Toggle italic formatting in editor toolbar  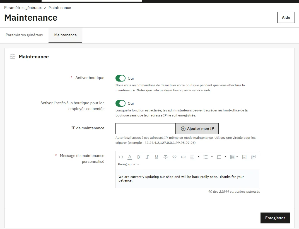(x=147, y=157)
